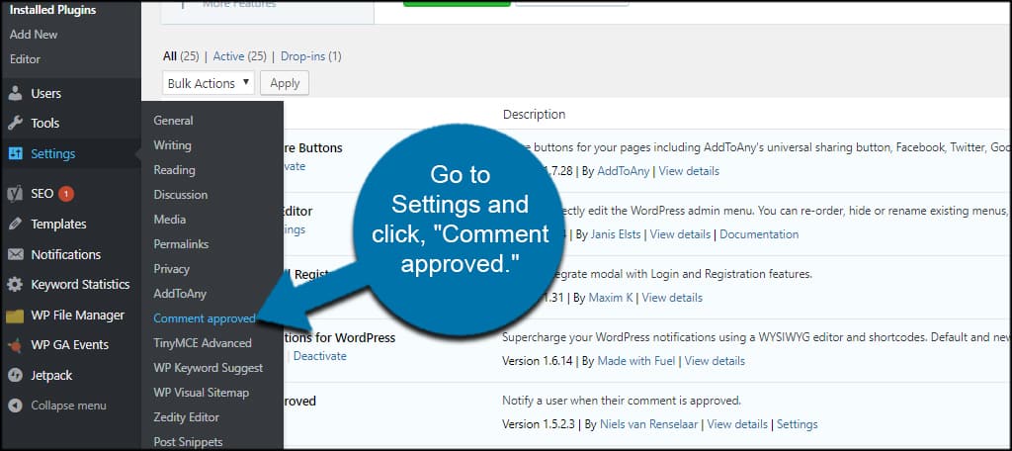This screenshot has height=451, width=1012.
Task: Select WP Keyword Suggest under Settings
Action: click(x=209, y=368)
